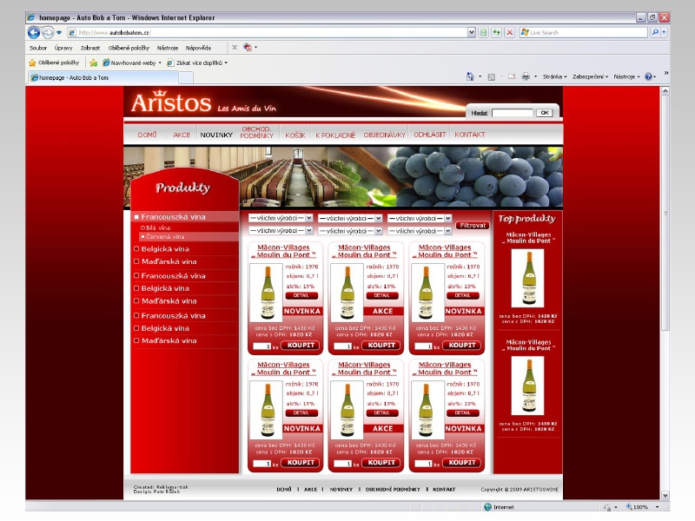Click the Filtrovat button
Image resolution: width=695 pixels, height=521 pixels.
coord(473,225)
